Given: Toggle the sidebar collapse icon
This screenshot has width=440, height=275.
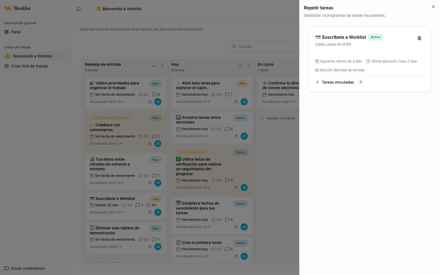Looking at the screenshot, I should coord(79,9).
